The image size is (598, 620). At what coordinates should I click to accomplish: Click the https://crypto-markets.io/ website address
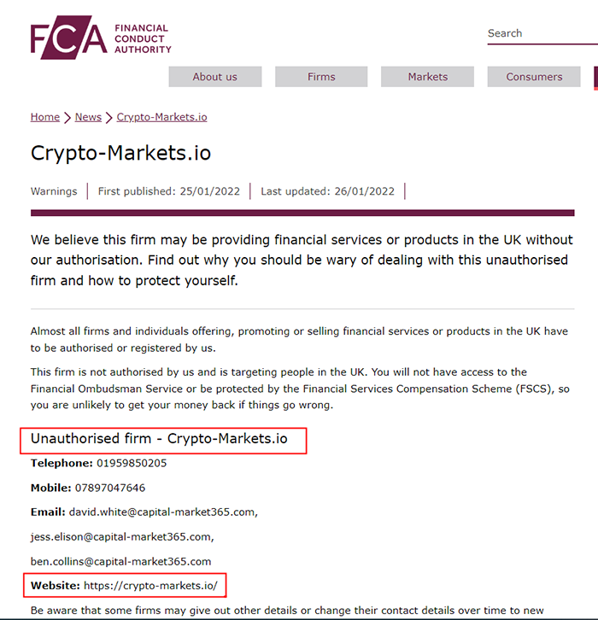(x=150, y=586)
